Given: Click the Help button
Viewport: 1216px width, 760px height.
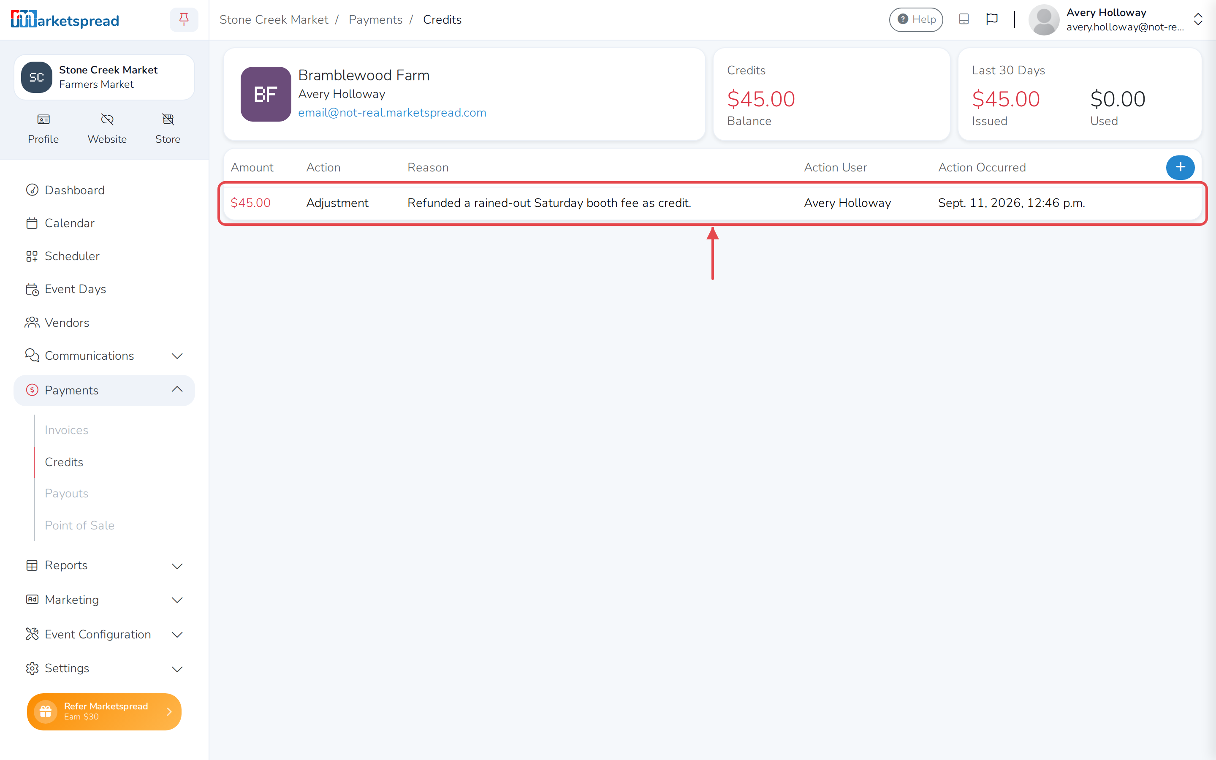Looking at the screenshot, I should point(915,19).
